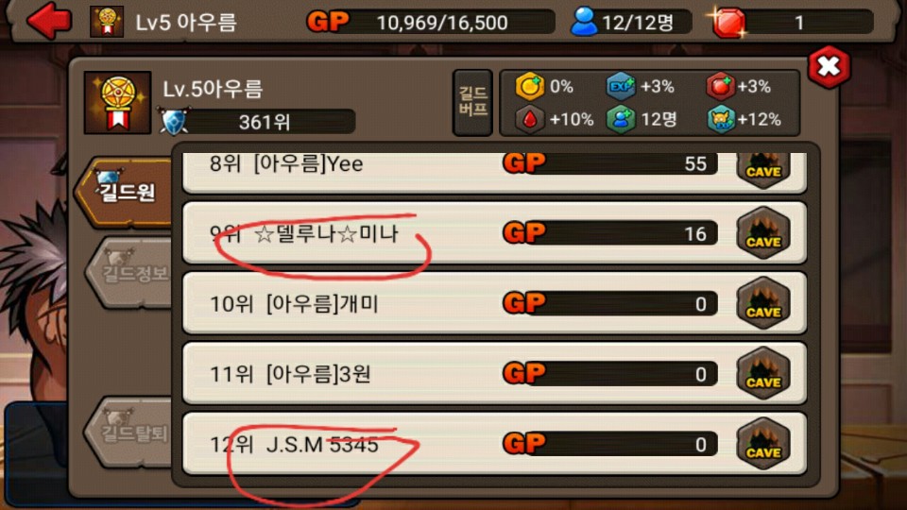The image size is (907, 510).
Task: Tap the 길드탈퇴 button
Action: click(x=130, y=432)
